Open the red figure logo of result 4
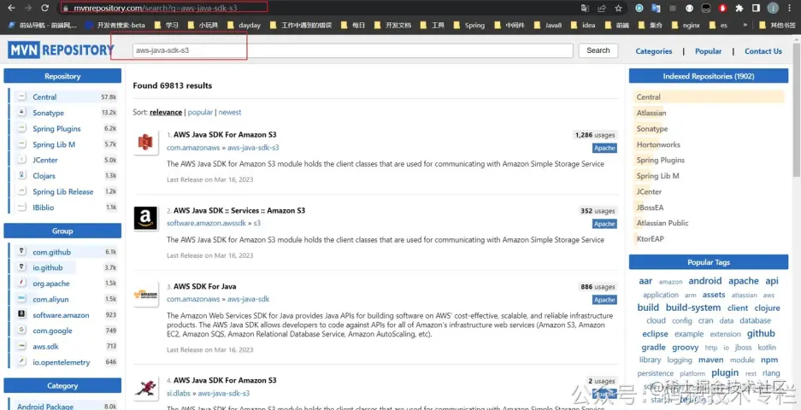This screenshot has height=410, width=801. [x=145, y=389]
